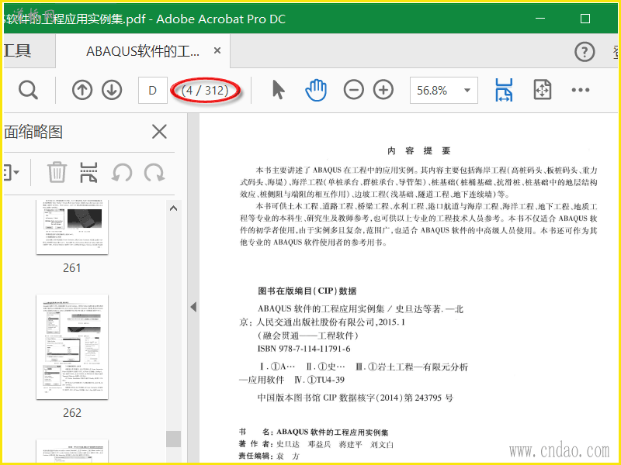
Task: Rotate pages counterclockwise
Action: [x=122, y=172]
